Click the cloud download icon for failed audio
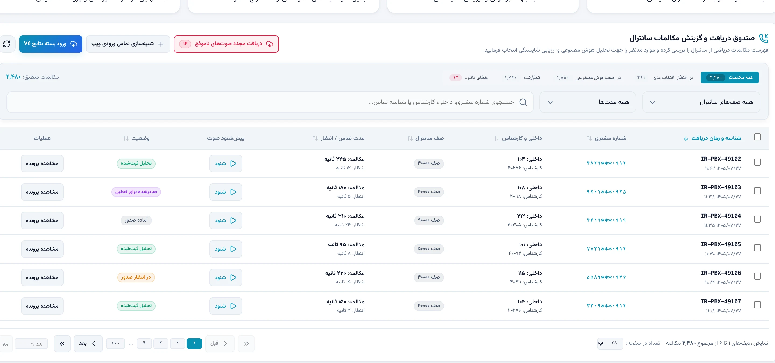The width and height of the screenshot is (775, 363). [270, 44]
